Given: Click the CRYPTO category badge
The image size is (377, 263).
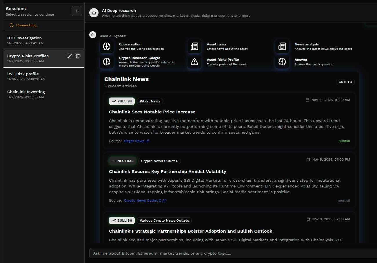Looking at the screenshot, I should click(x=345, y=82).
